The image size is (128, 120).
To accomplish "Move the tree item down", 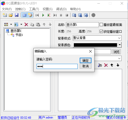I will tap(50, 24).
